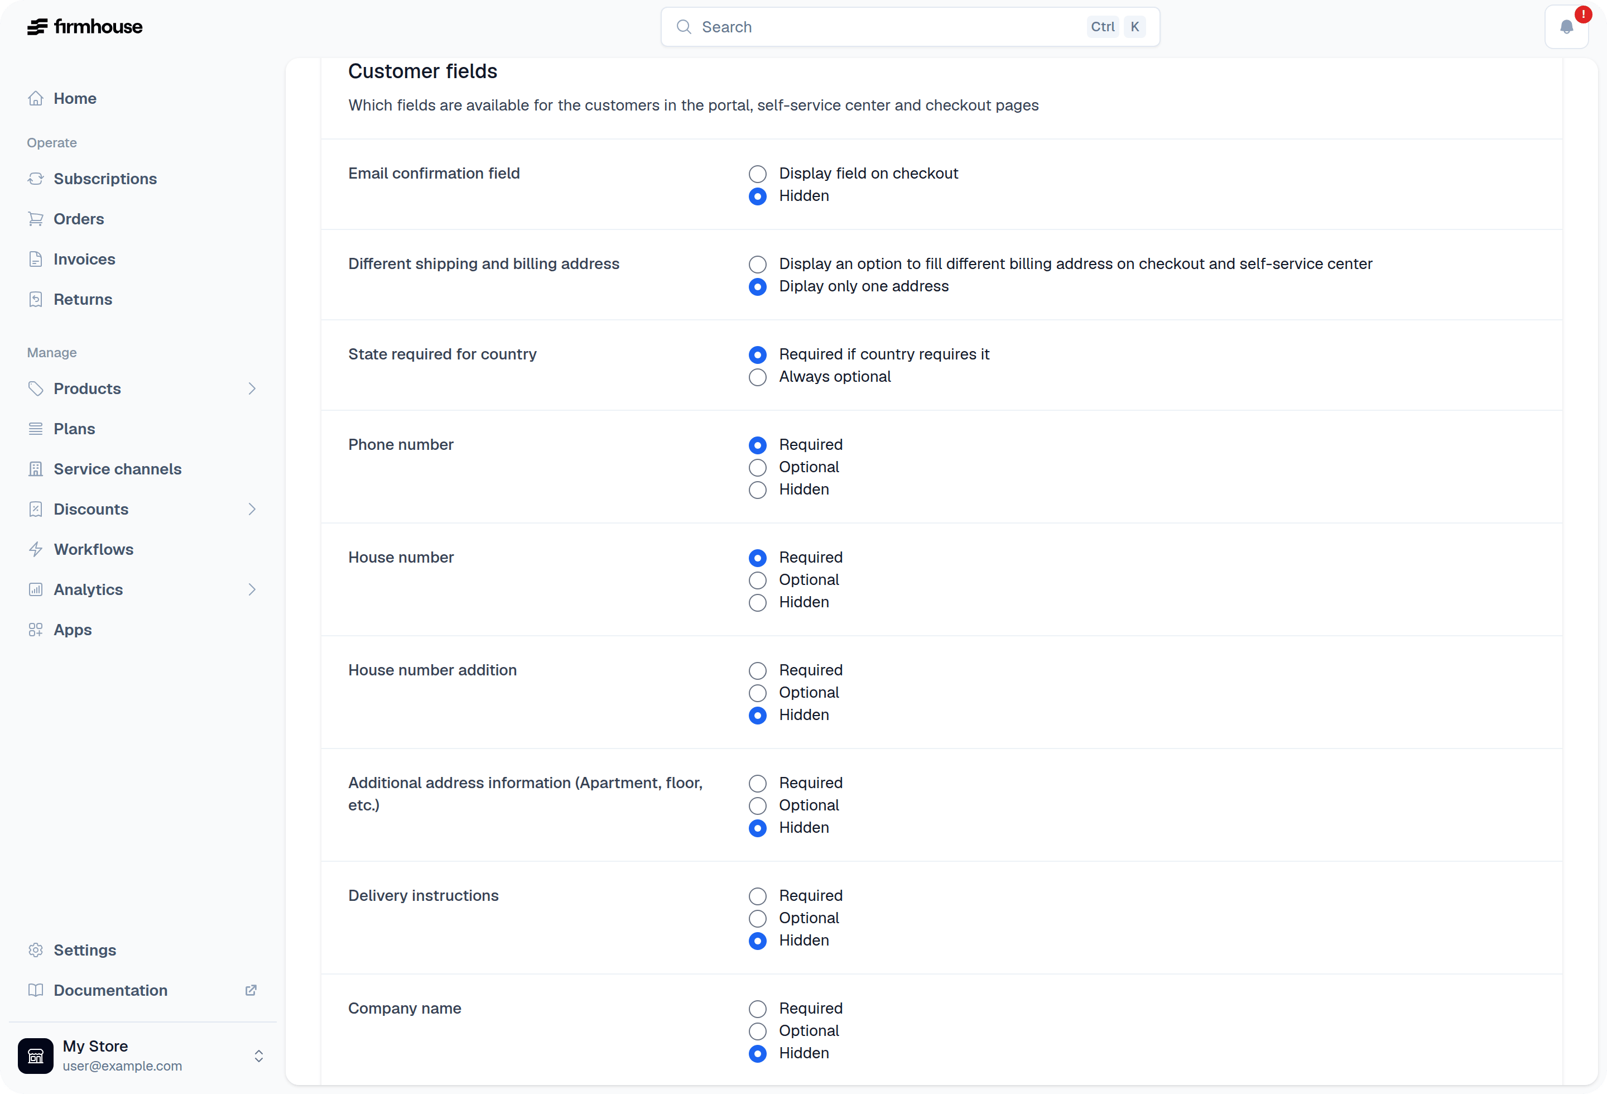Click the Workflows lightning icon

click(36, 549)
